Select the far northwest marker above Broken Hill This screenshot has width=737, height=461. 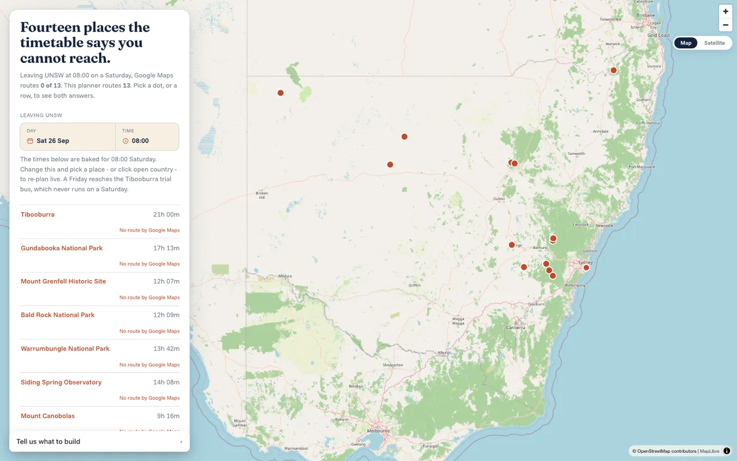(x=280, y=93)
